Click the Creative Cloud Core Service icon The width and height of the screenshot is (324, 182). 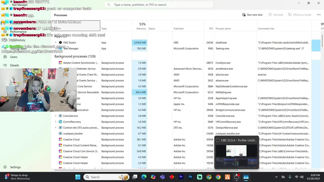[60, 151]
